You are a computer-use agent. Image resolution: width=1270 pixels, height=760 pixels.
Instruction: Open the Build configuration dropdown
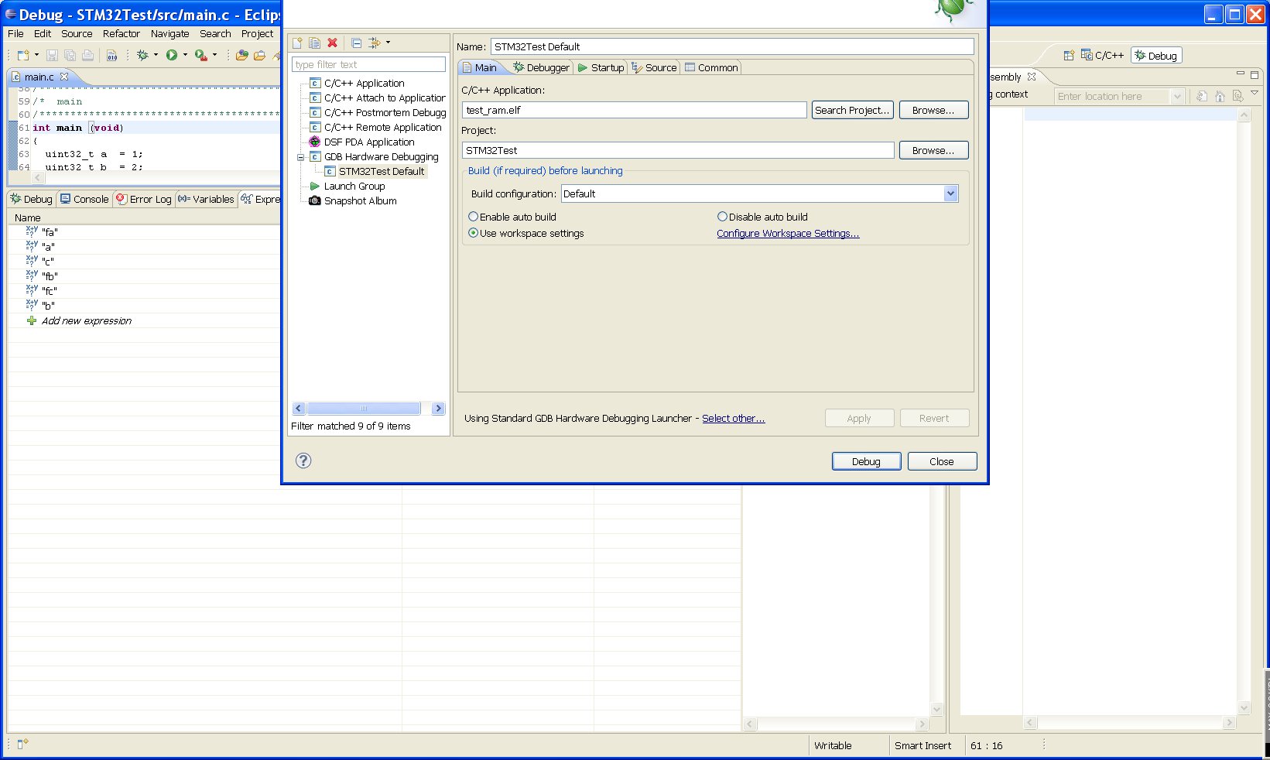950,193
